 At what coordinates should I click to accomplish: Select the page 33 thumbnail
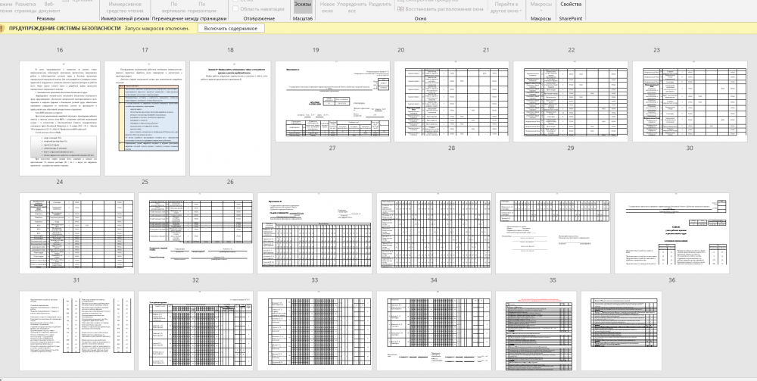click(x=315, y=233)
